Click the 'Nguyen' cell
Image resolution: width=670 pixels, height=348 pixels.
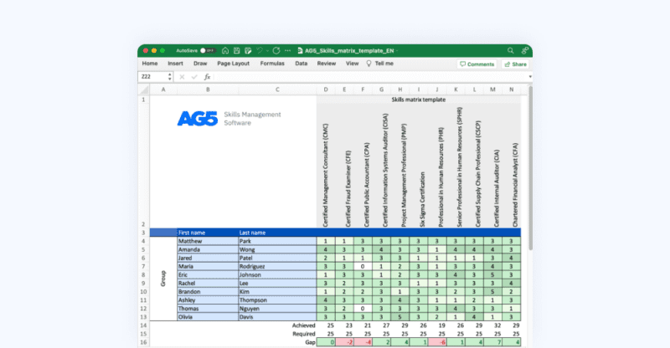(277, 309)
